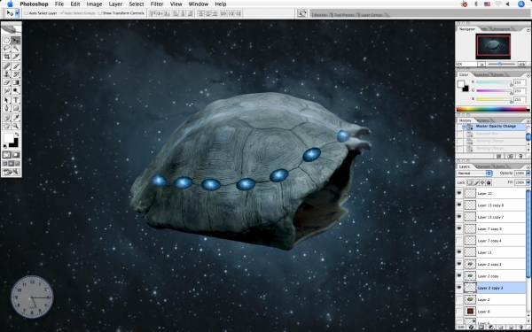Click the switch foreground/background colors arrow
The height and width of the screenshot is (332, 532).
(17, 135)
